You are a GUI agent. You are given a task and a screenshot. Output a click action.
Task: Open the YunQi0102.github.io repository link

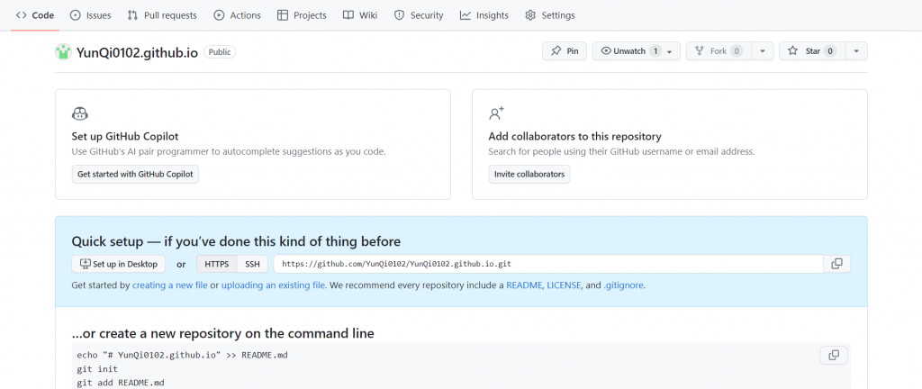pyautogui.click(x=137, y=51)
